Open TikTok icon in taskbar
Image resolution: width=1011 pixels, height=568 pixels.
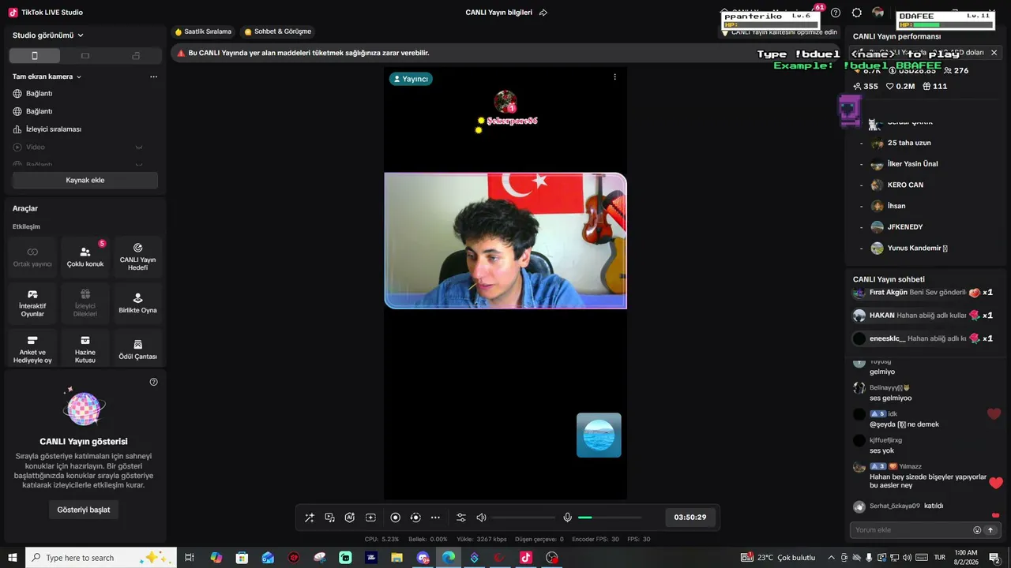tap(525, 558)
